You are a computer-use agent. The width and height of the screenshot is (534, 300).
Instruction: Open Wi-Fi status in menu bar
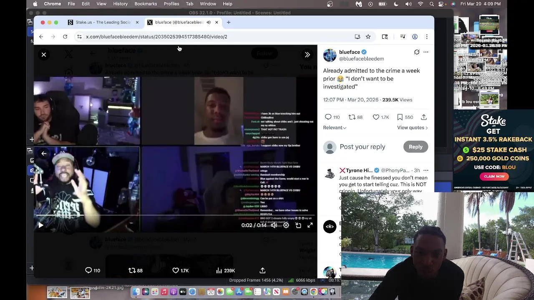click(421, 4)
